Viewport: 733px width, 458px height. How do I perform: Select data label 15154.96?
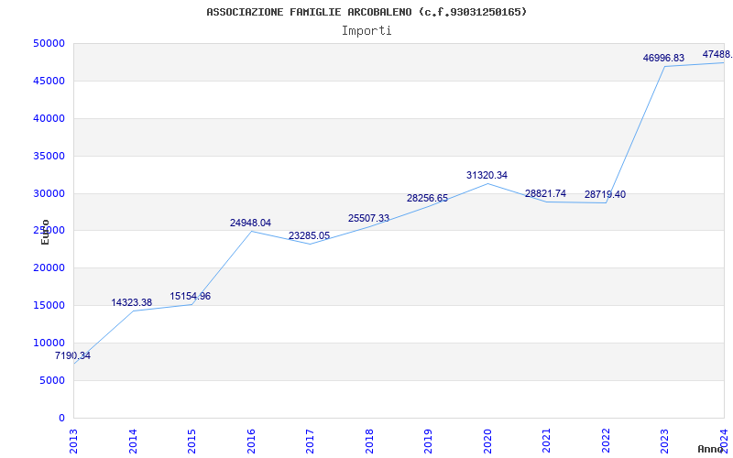[191, 296]
